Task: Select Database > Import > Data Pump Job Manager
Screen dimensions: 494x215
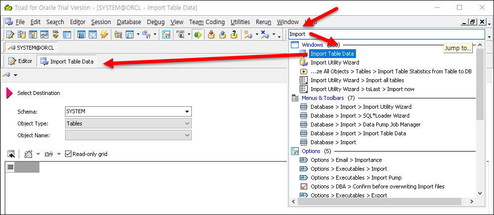Action: point(365,124)
